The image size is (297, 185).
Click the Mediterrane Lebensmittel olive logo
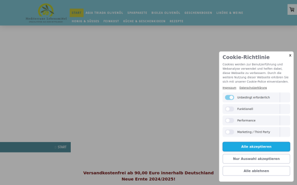tap(46, 13)
